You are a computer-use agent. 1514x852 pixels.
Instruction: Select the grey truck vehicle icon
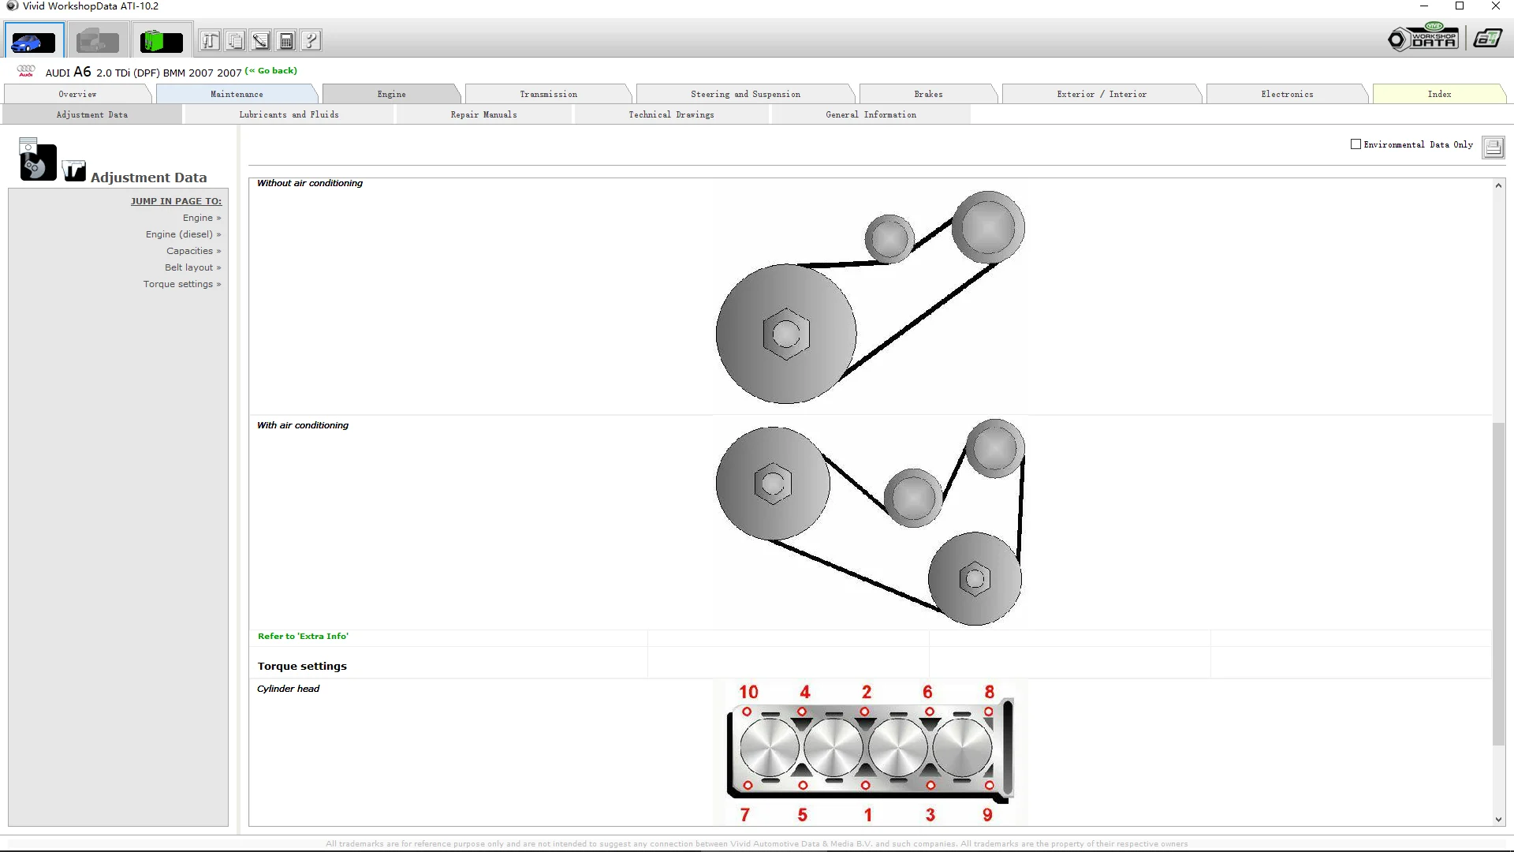point(98,41)
